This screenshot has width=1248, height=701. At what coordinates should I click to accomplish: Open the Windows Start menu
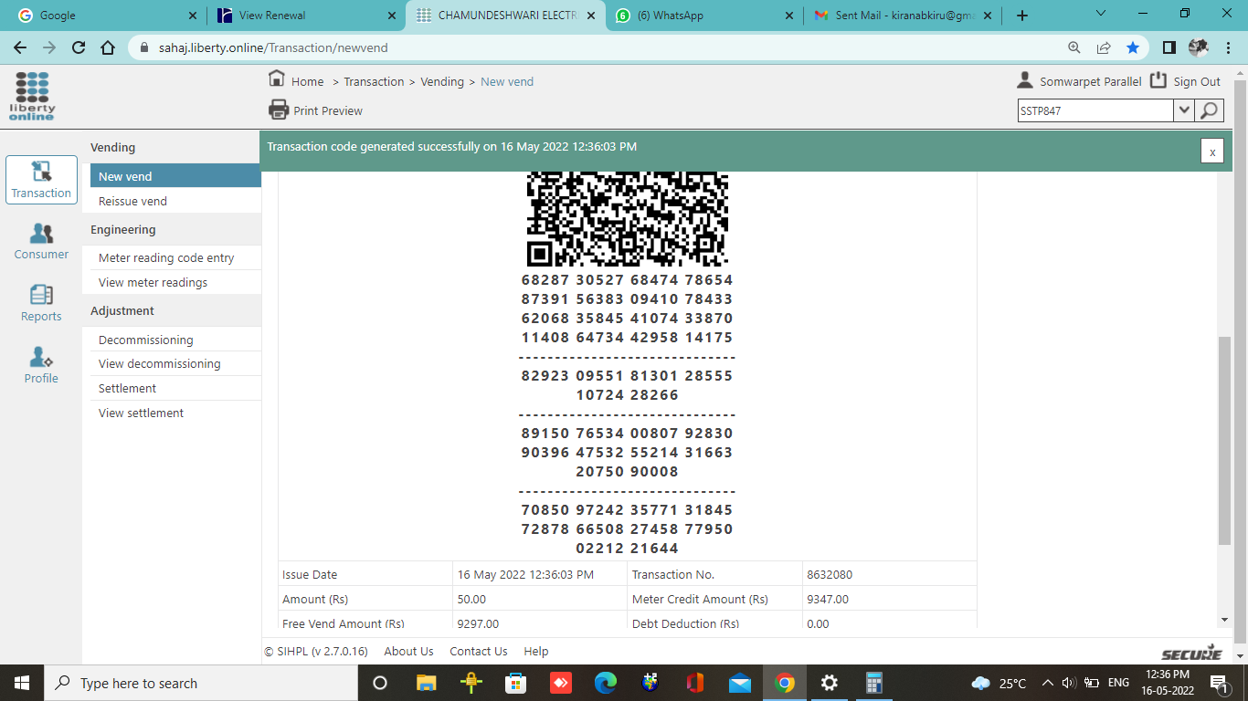[21, 683]
